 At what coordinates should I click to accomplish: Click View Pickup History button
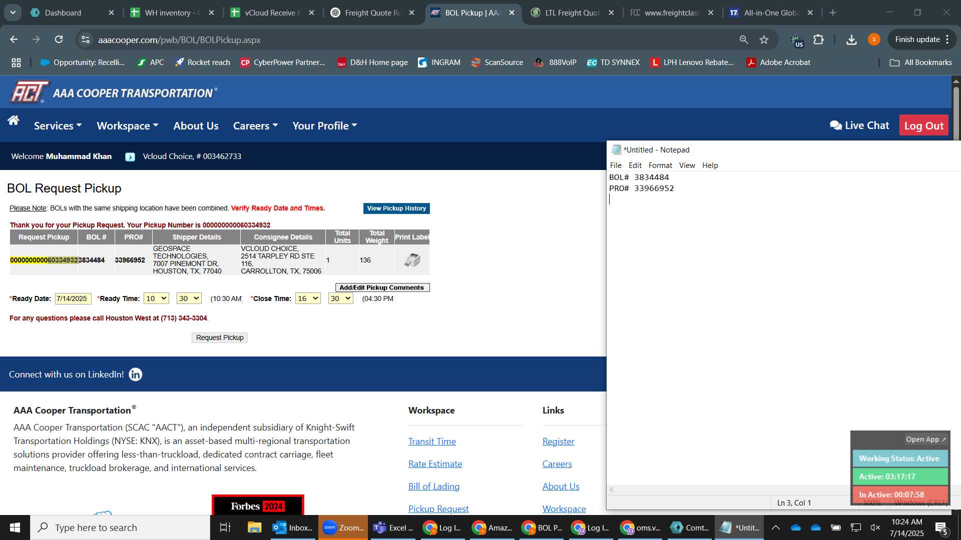396,208
